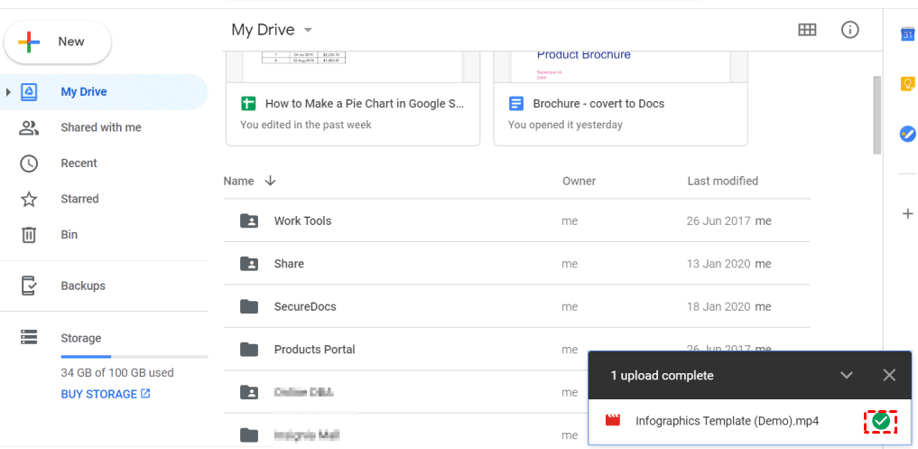Go to Recent files

tap(79, 164)
